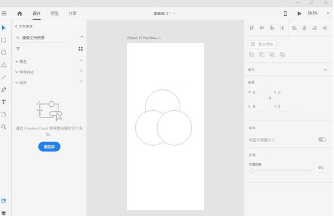This screenshot has height=216, width=334.
Task: Click the W width field
Action: pos(260,93)
